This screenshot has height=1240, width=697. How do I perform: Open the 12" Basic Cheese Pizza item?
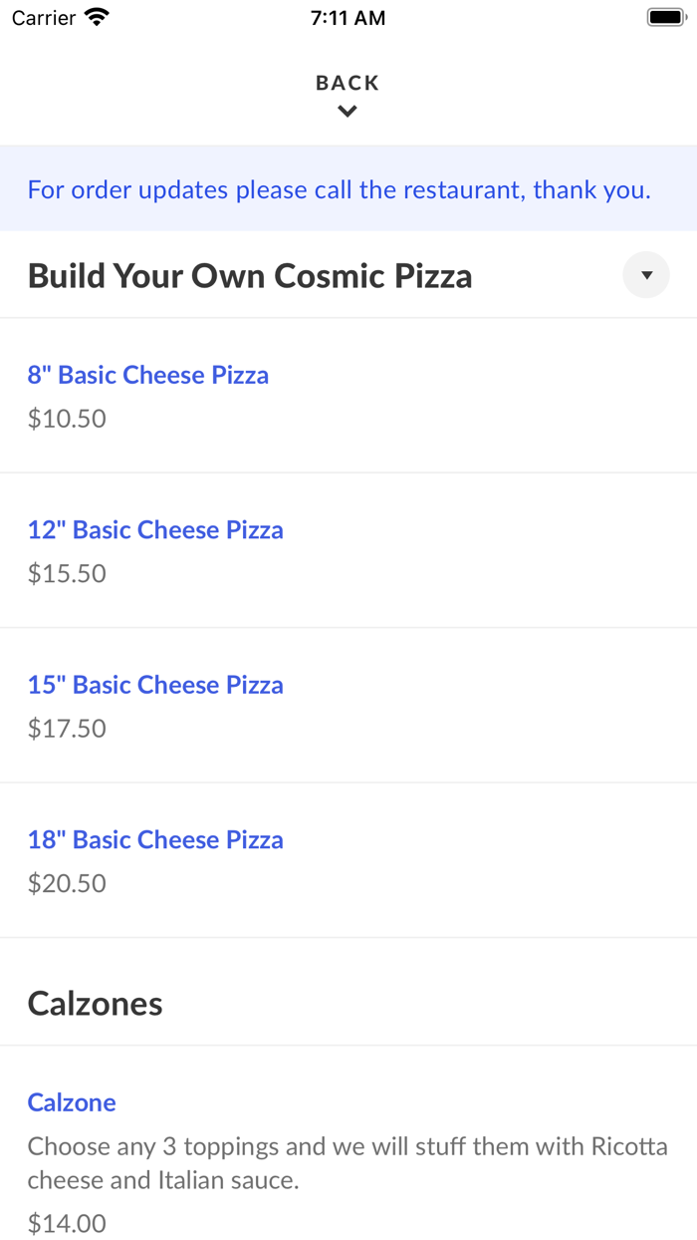pos(155,529)
